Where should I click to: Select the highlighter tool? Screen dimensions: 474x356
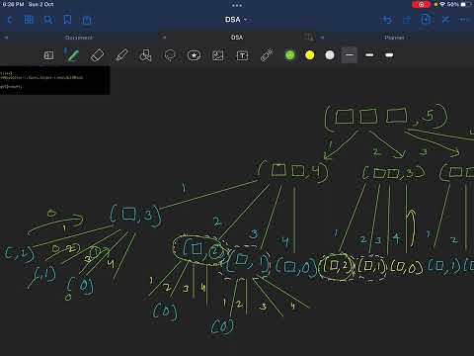[x=121, y=55]
